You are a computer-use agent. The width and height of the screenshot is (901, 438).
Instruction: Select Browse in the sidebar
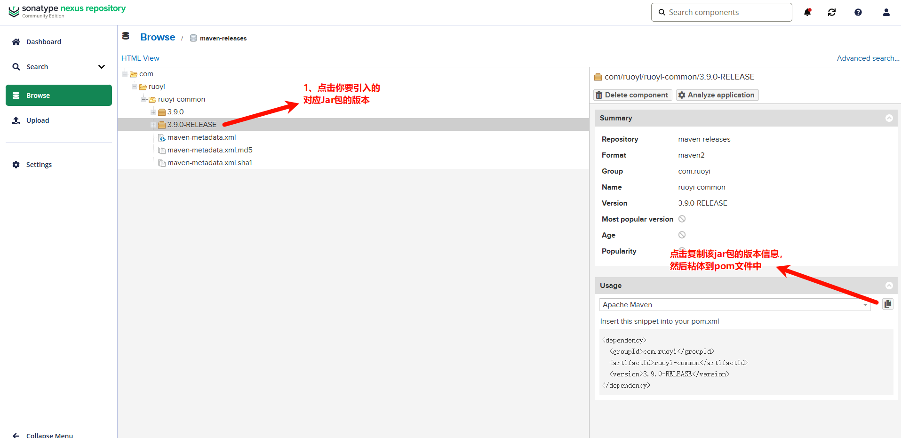pyautogui.click(x=59, y=96)
